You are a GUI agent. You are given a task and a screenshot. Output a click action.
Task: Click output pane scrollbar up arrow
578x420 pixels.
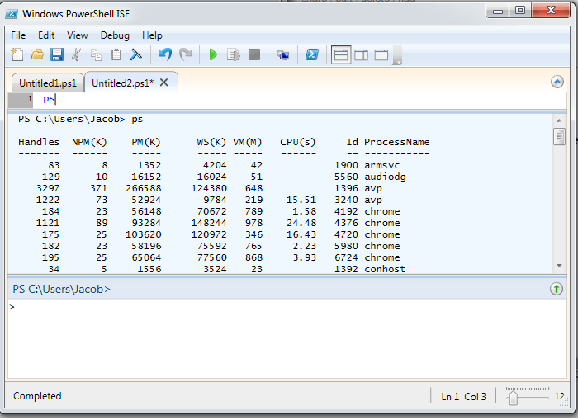(559, 120)
